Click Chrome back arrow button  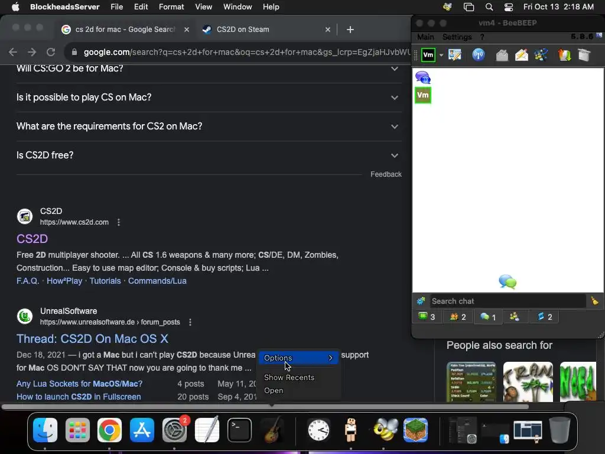13,52
